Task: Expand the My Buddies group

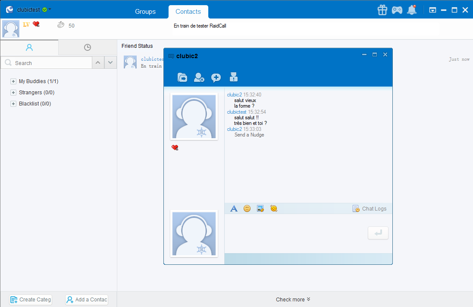Action: click(x=13, y=81)
